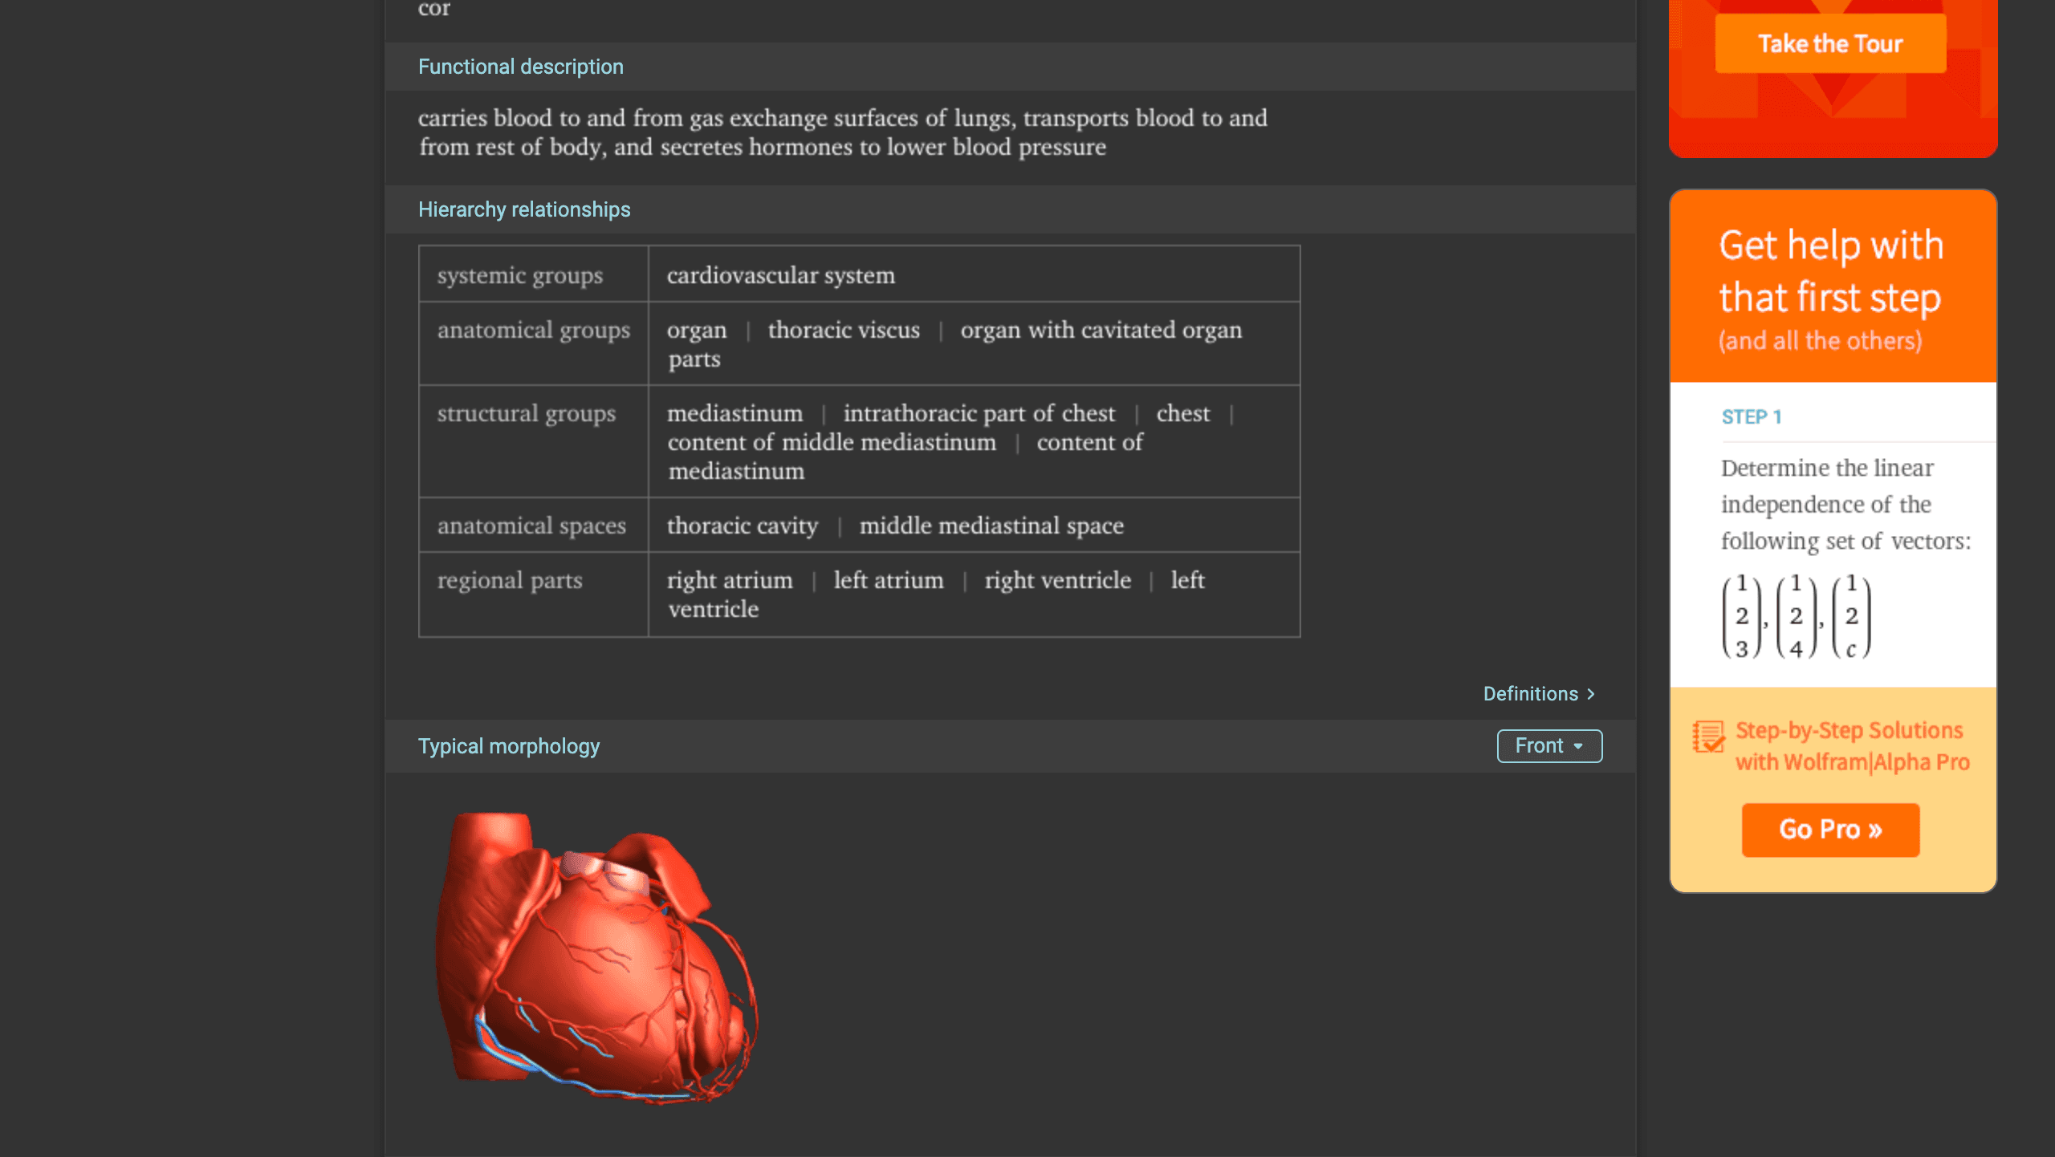Image resolution: width=2055 pixels, height=1157 pixels.
Task: Select the Functional description header
Action: 521,67
